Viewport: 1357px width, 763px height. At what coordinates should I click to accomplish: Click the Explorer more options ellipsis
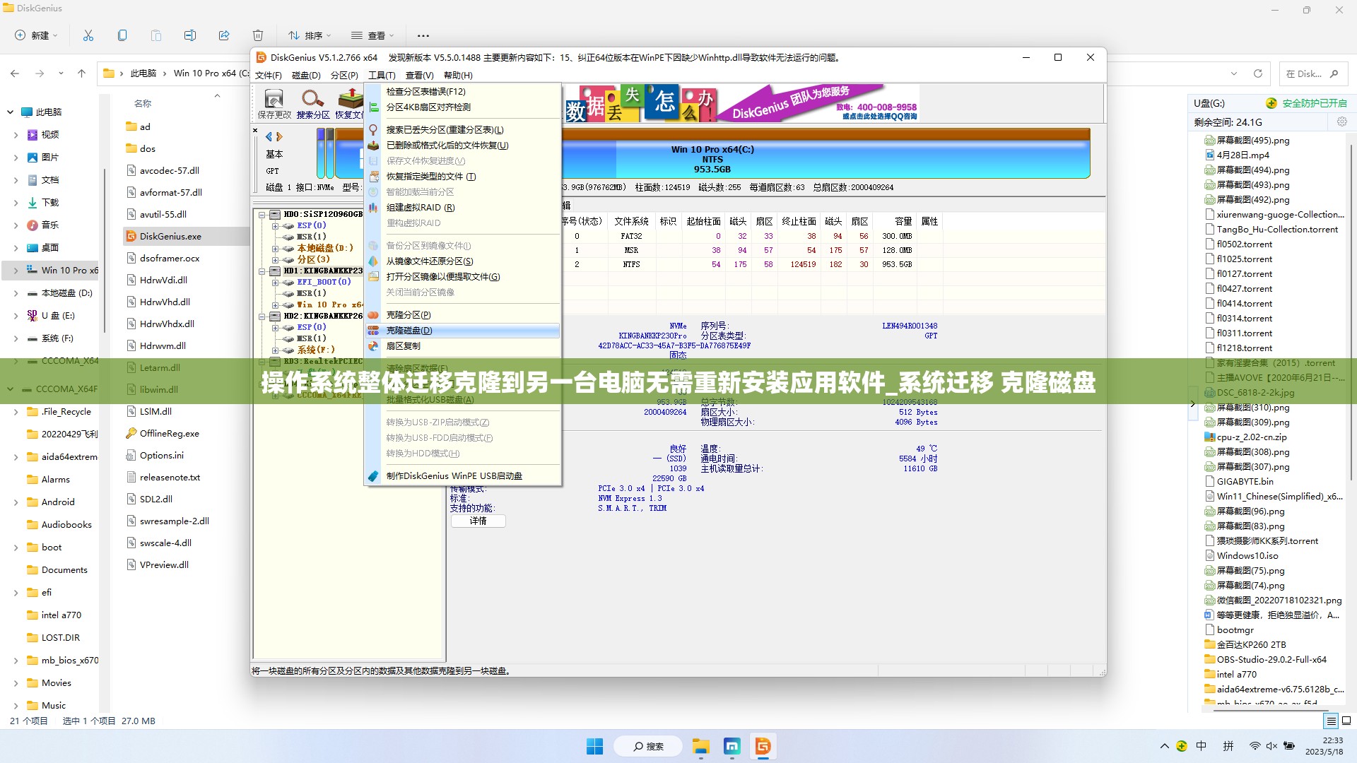point(423,35)
